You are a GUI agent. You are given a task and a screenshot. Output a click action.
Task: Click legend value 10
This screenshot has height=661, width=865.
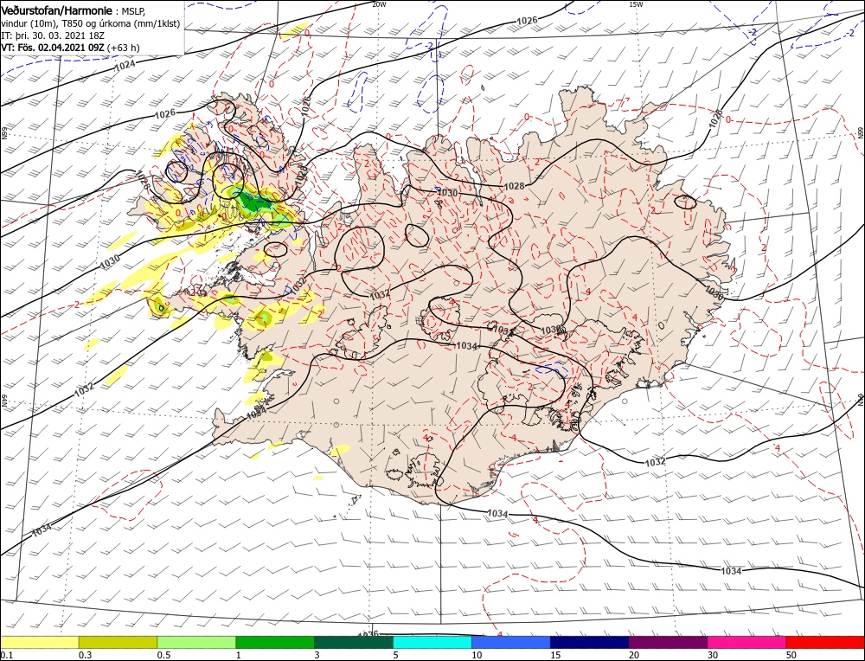coord(477,655)
